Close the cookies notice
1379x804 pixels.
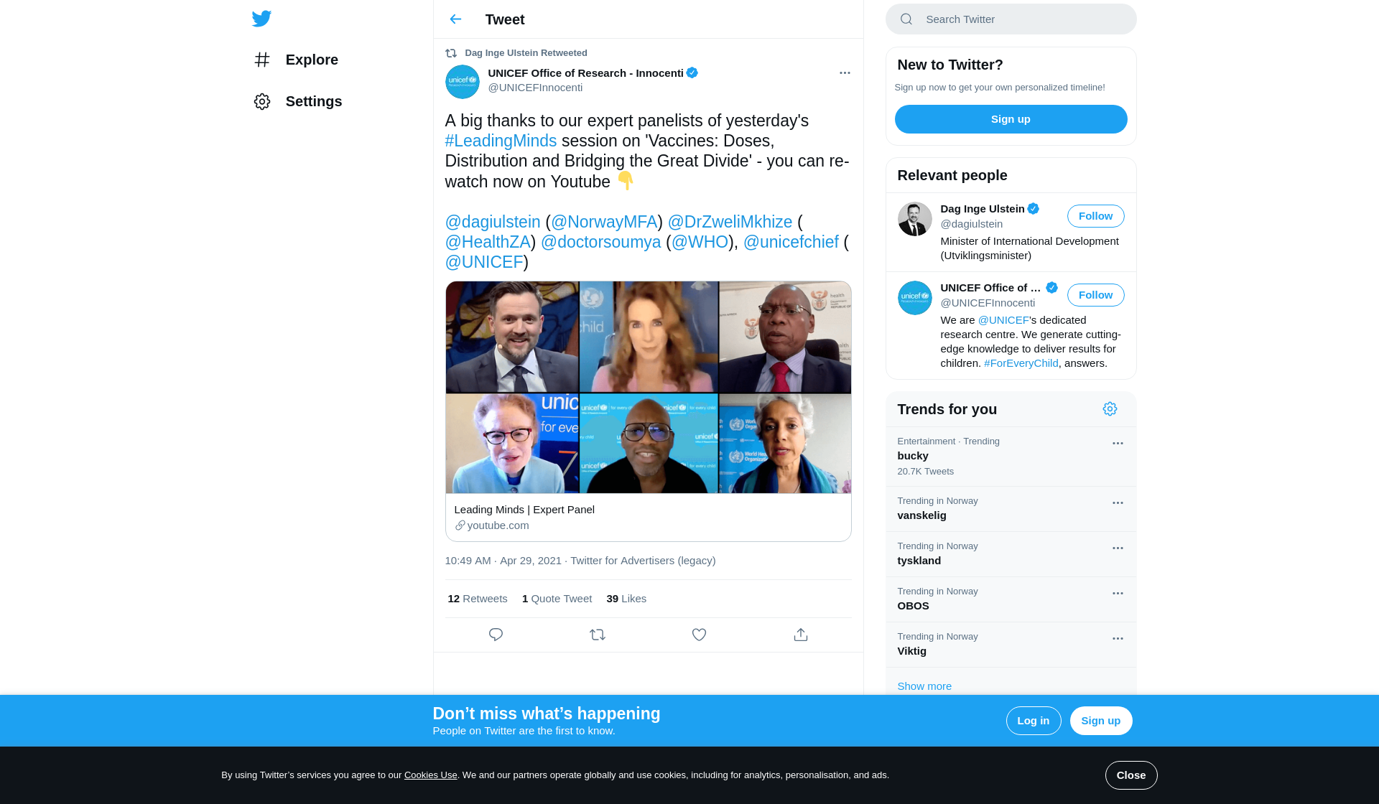pos(1130,775)
